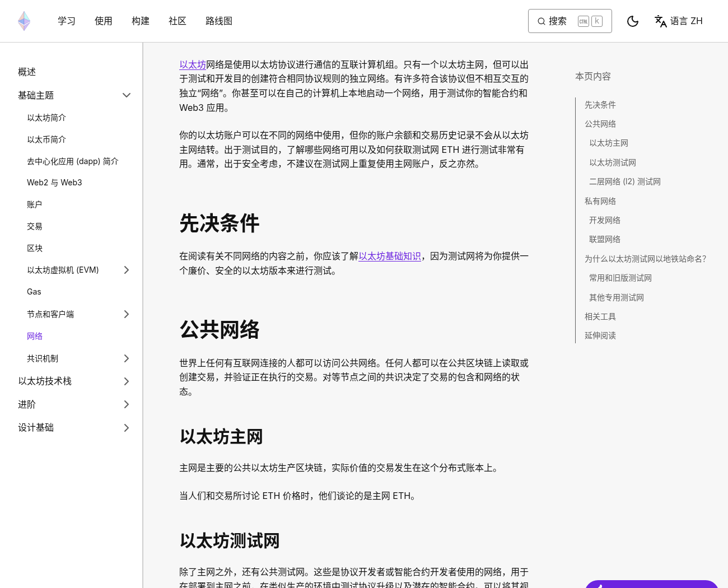Jump to 相关工具 in page contents

tap(600, 316)
